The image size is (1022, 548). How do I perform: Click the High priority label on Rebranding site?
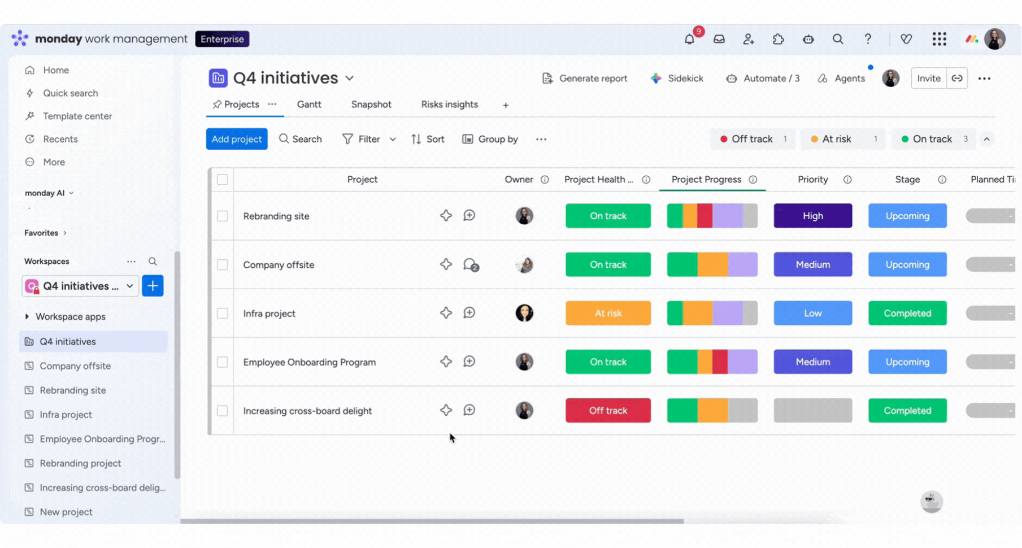pos(812,216)
